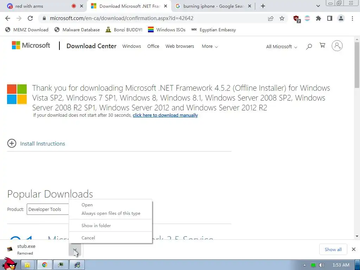360x270 pixels.
Task: Open the shopping cart icon
Action: coord(322,45)
